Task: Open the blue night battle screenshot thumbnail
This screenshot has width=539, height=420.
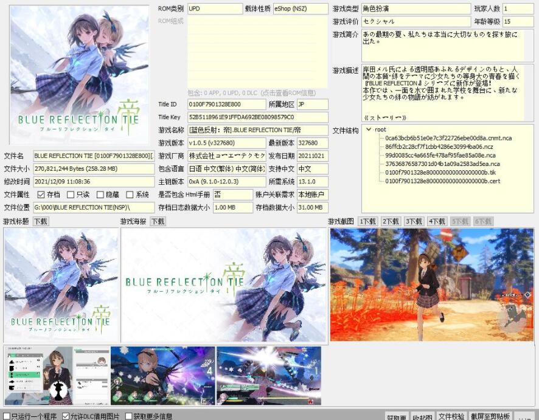Action: 162,376
